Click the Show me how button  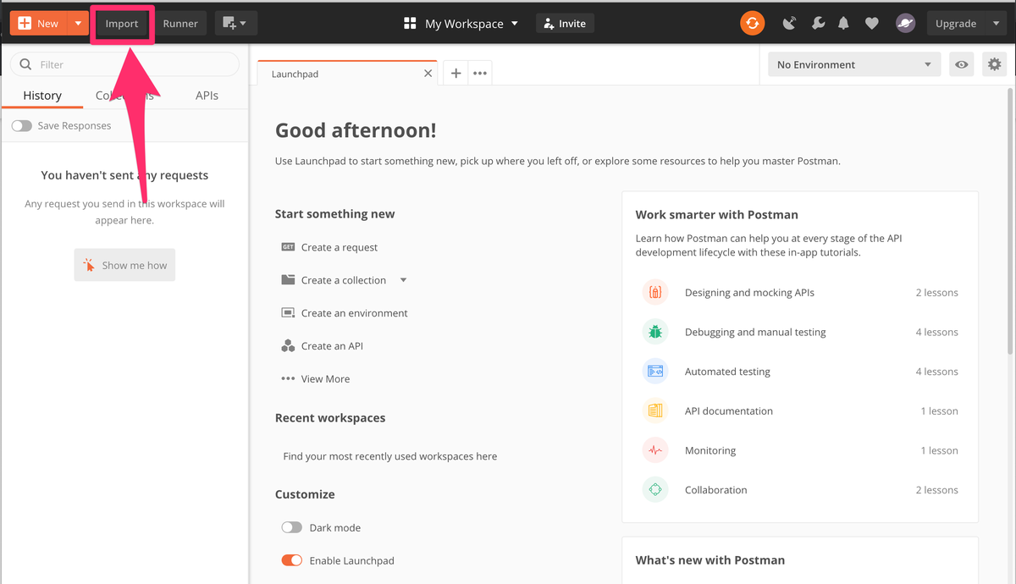pyautogui.click(x=124, y=265)
